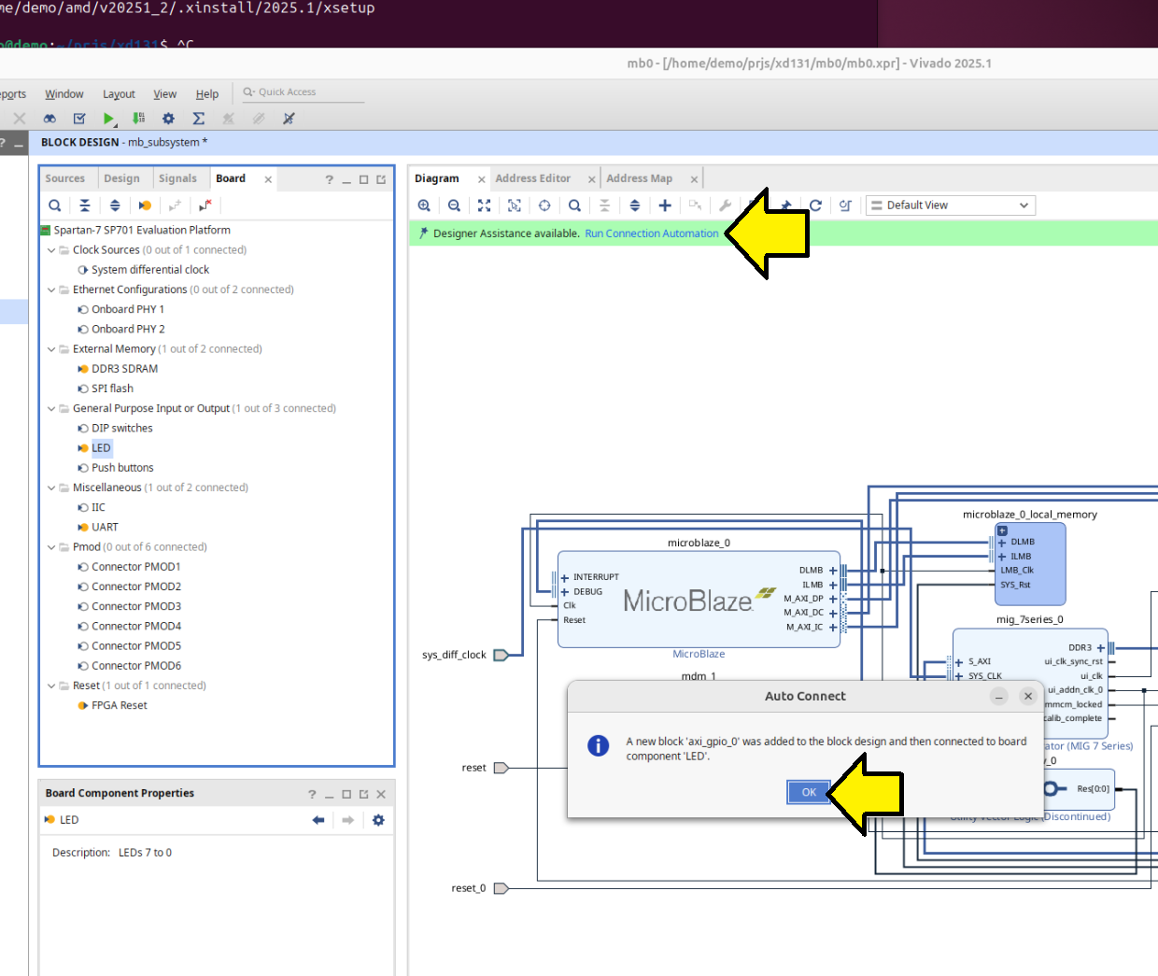Screen dimensions: 1158x976
Task: Select DDR3 SDRAM board component
Action: pyautogui.click(x=124, y=369)
